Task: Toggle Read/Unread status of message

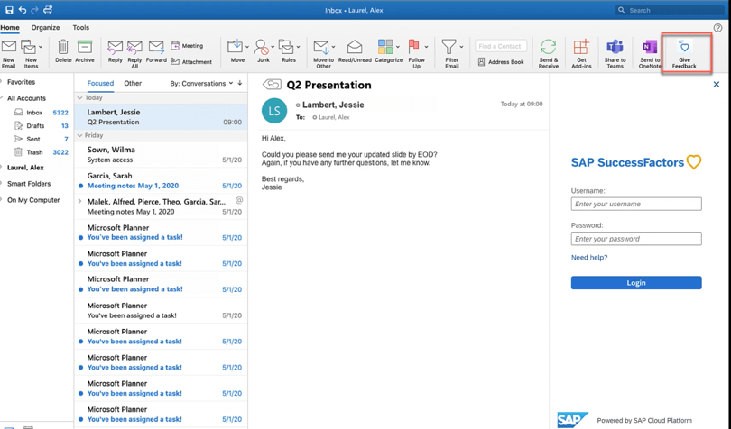Action: click(355, 52)
